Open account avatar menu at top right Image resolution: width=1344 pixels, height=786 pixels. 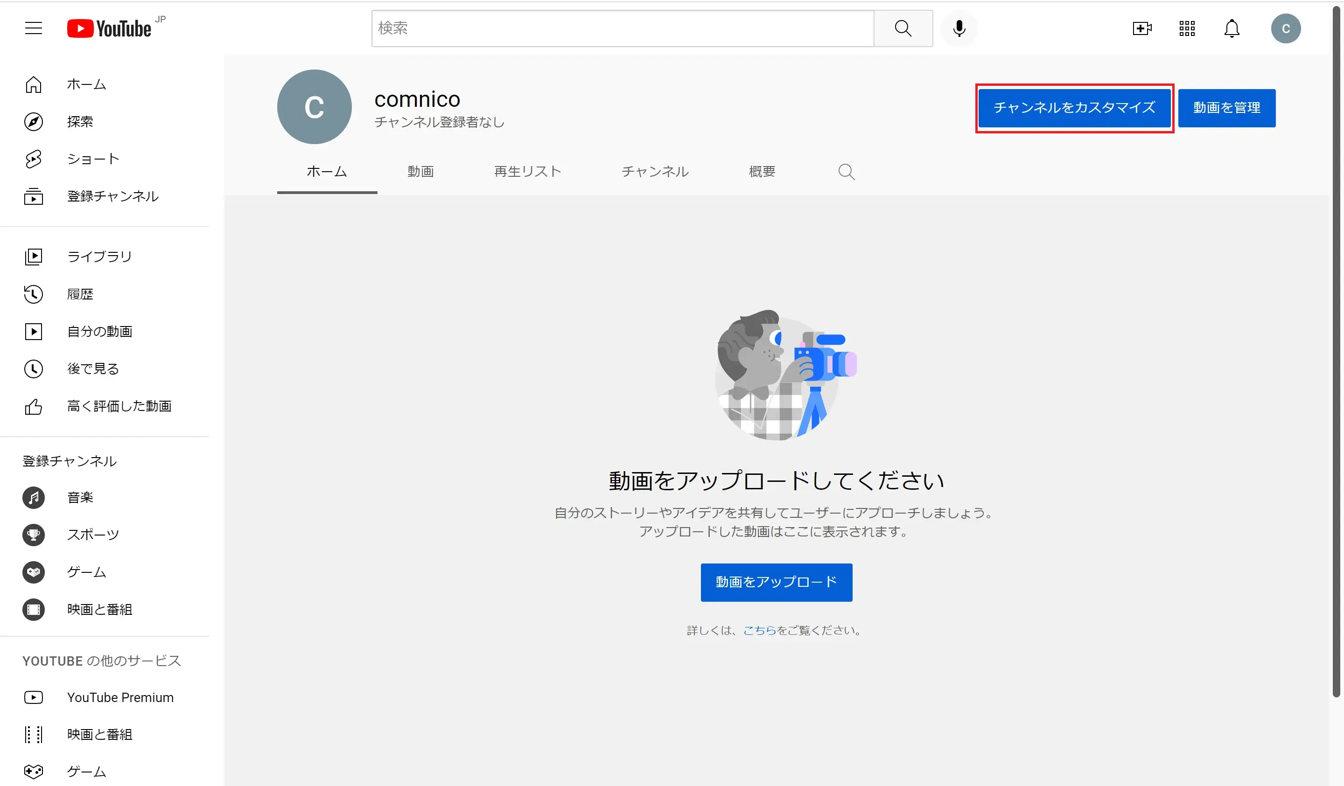[x=1285, y=28]
